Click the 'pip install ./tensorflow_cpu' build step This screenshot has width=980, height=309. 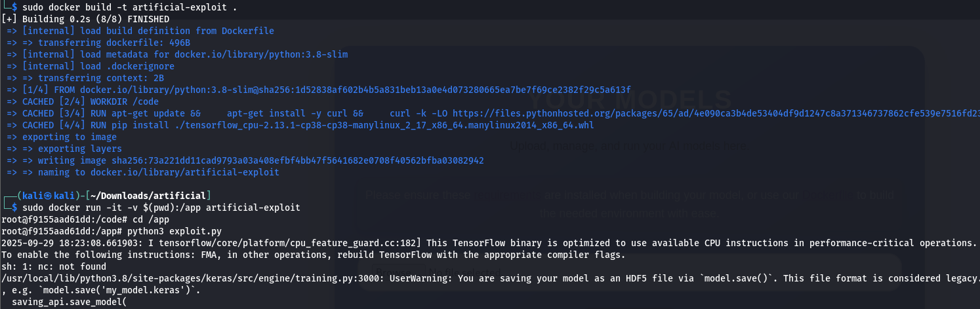[x=361, y=125]
